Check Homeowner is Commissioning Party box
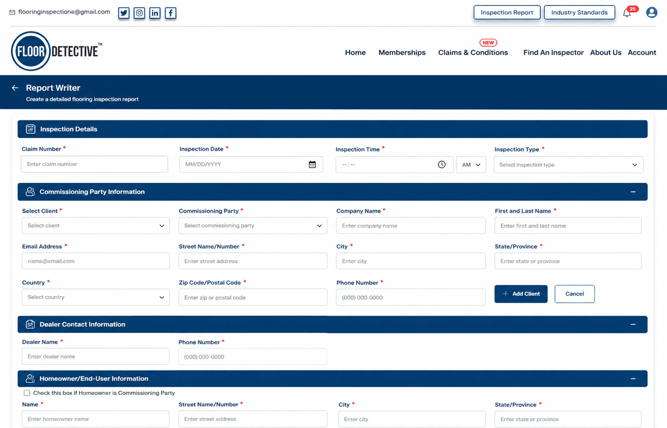This screenshot has width=667, height=428. [x=27, y=393]
